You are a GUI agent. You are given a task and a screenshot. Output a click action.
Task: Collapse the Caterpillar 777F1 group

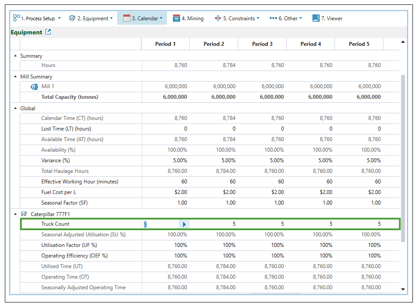point(15,214)
